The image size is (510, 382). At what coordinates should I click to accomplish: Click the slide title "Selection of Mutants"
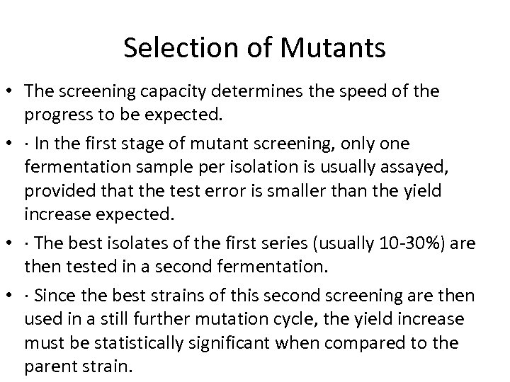[254, 48]
